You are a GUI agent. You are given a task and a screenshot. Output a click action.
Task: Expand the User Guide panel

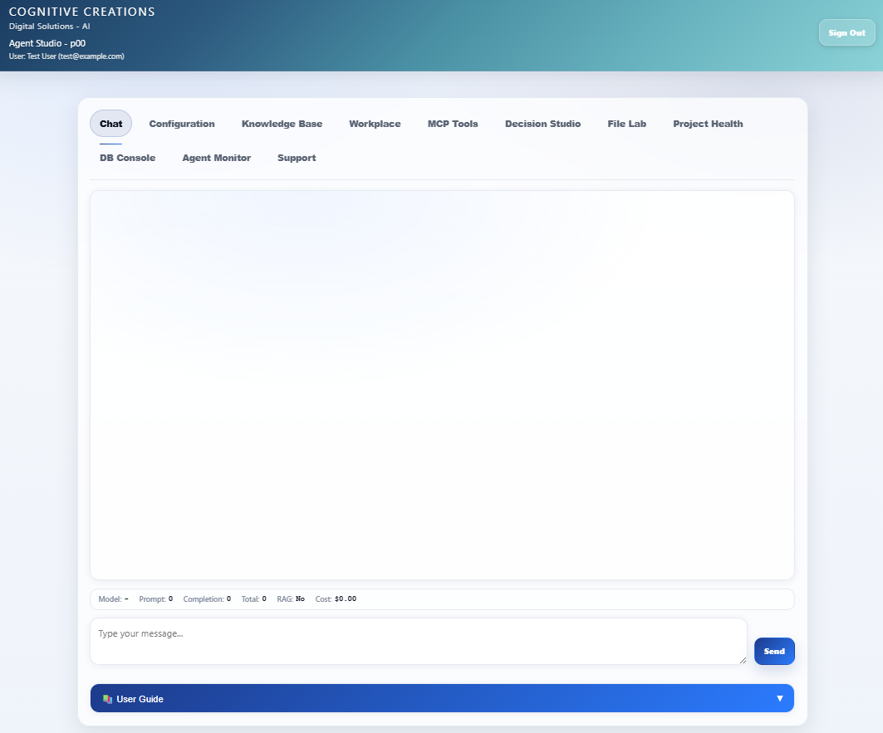(x=442, y=698)
